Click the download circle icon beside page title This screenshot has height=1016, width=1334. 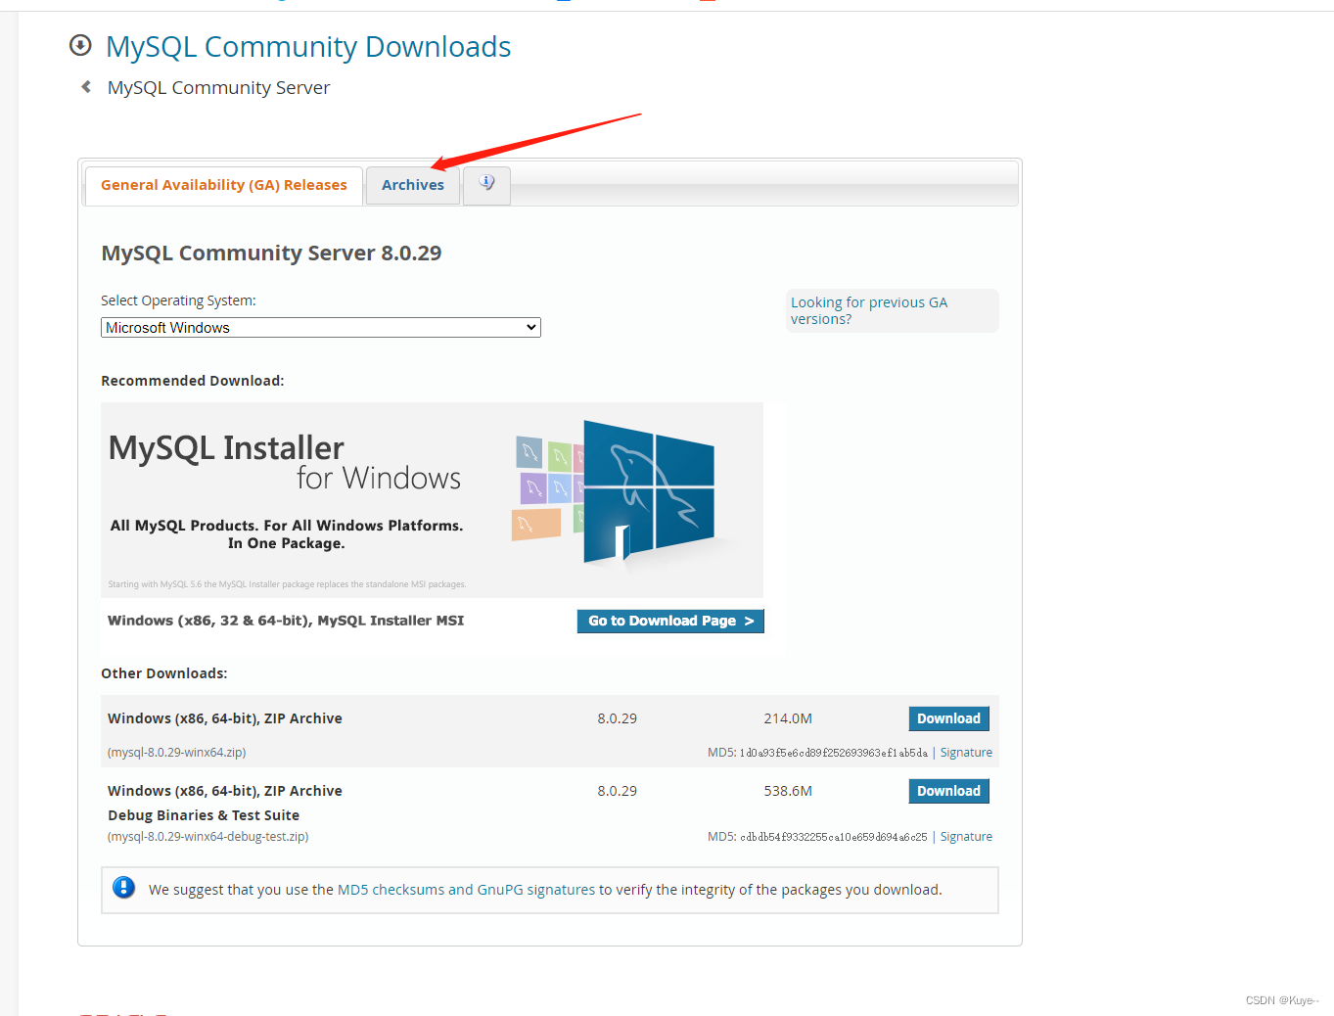(x=80, y=45)
